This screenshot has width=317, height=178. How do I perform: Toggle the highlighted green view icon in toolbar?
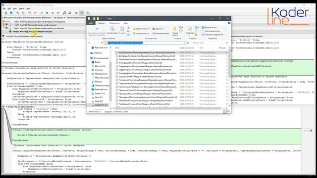[82, 13]
